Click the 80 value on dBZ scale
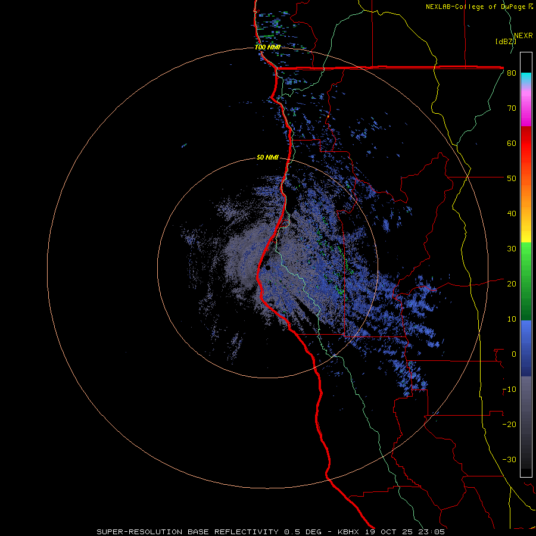This screenshot has height=536, width=536. point(512,73)
